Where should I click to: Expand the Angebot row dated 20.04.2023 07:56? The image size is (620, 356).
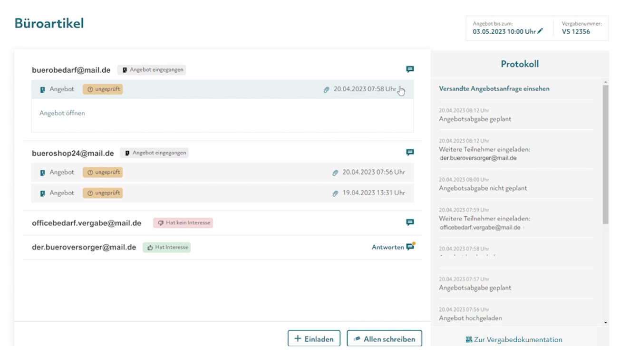click(x=223, y=172)
